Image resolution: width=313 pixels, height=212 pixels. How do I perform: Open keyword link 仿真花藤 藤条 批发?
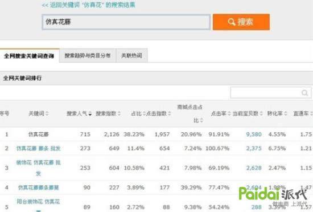pos(38,148)
